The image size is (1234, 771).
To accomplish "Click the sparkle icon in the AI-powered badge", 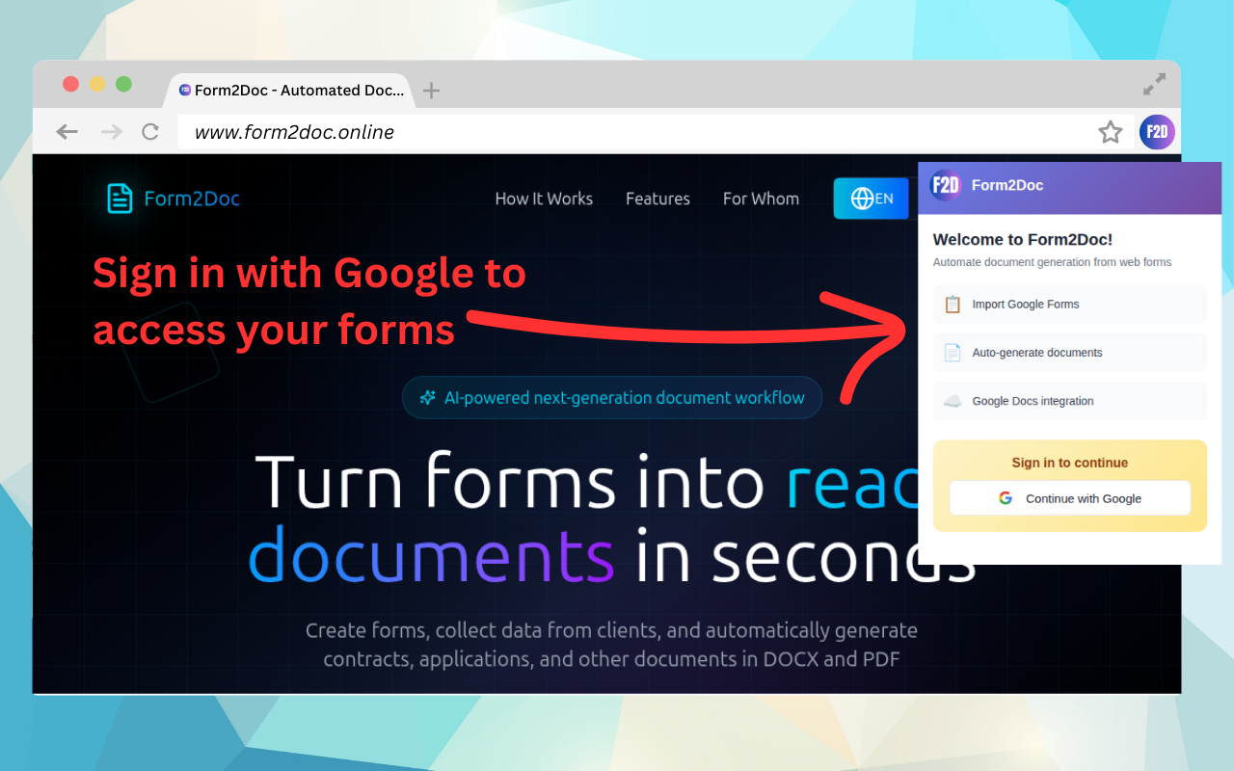I will point(428,398).
